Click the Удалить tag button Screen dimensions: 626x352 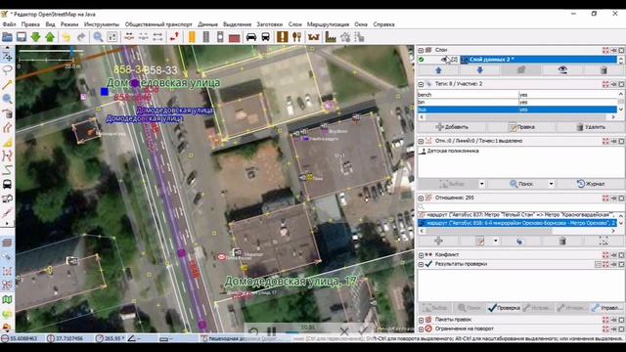pos(591,127)
